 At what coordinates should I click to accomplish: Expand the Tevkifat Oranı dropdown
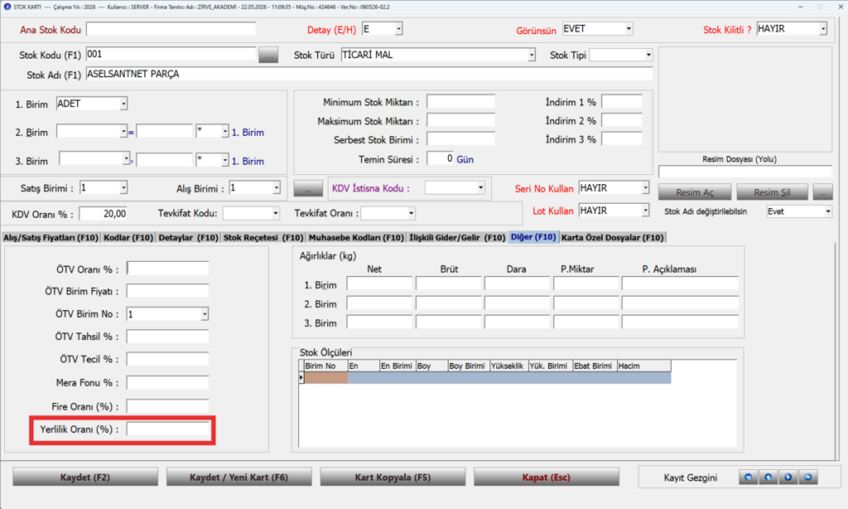pos(411,213)
